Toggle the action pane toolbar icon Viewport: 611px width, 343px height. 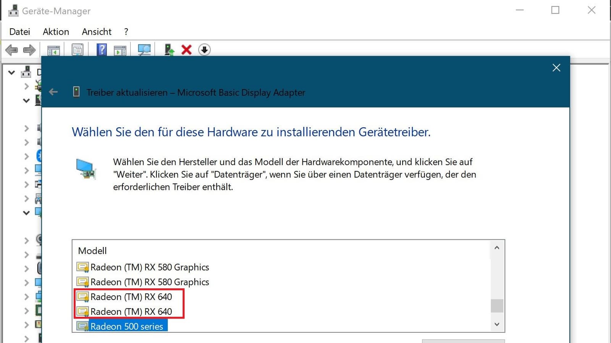(120, 50)
